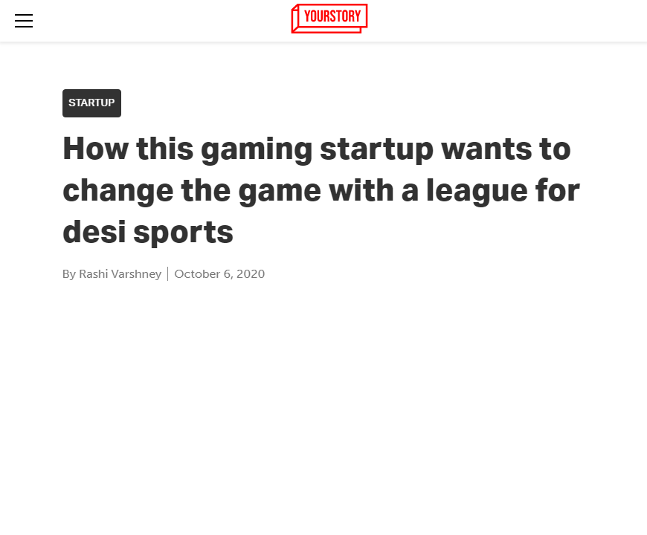Click the author name Rashi Varshney
The width and height of the screenshot is (647, 535).
[x=120, y=273]
